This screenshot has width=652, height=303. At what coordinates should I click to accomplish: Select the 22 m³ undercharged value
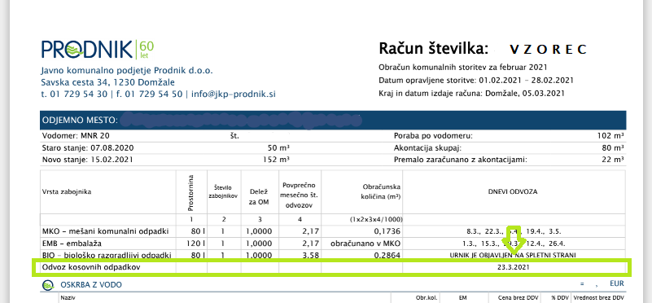(x=613, y=160)
